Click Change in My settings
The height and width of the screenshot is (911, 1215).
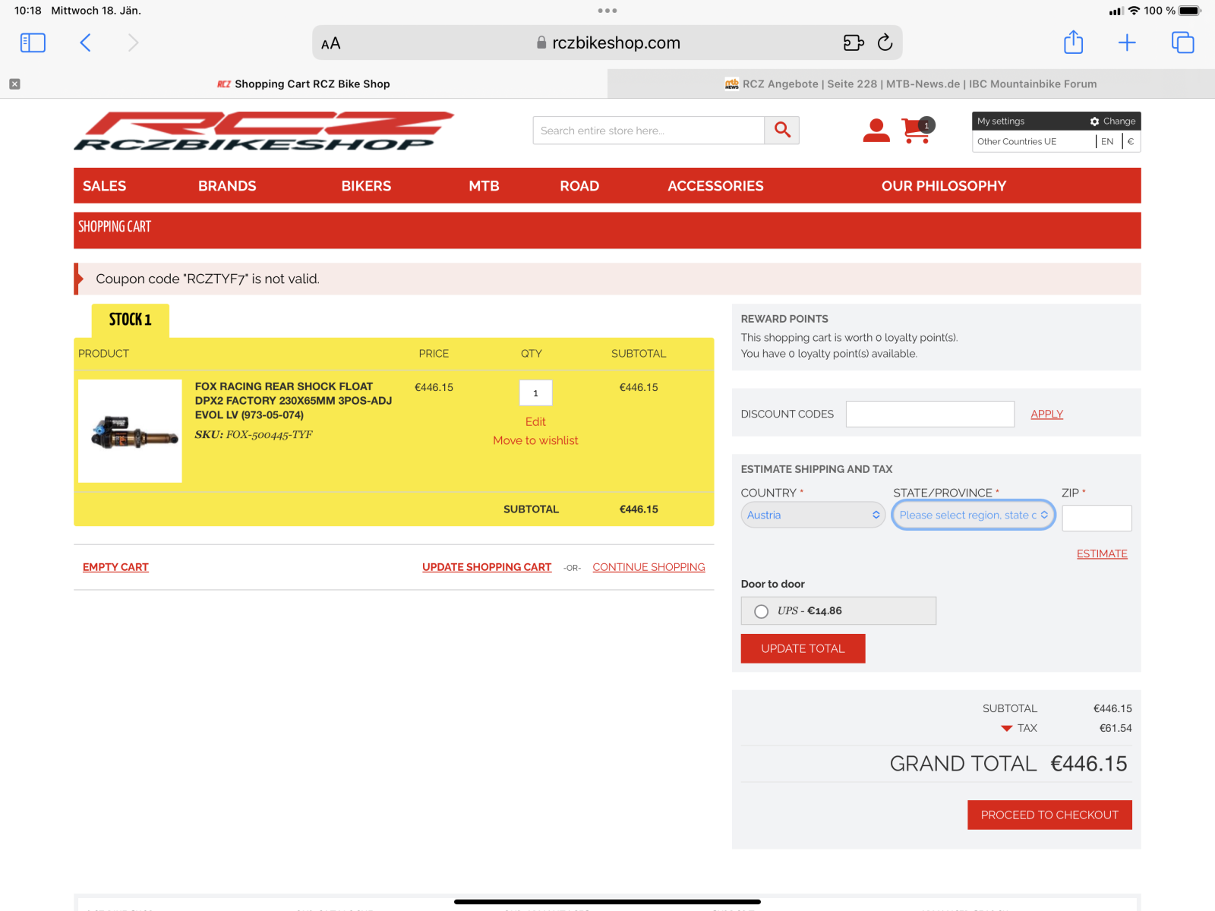click(1112, 121)
